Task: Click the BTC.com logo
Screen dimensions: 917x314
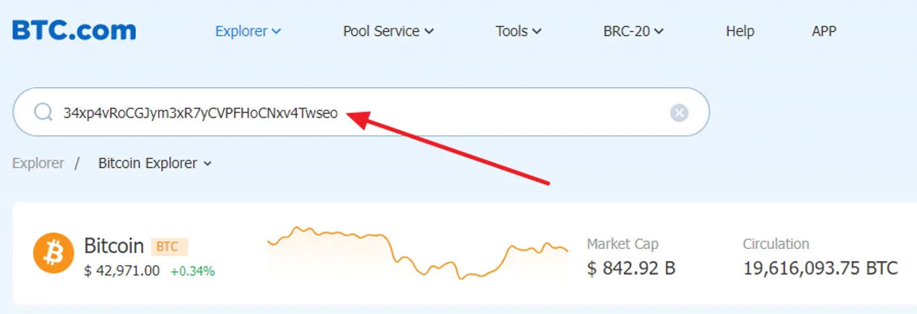Action: coord(74,31)
